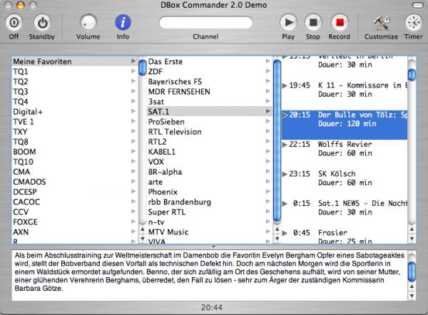Choose the ZDF channel

[x=156, y=72]
